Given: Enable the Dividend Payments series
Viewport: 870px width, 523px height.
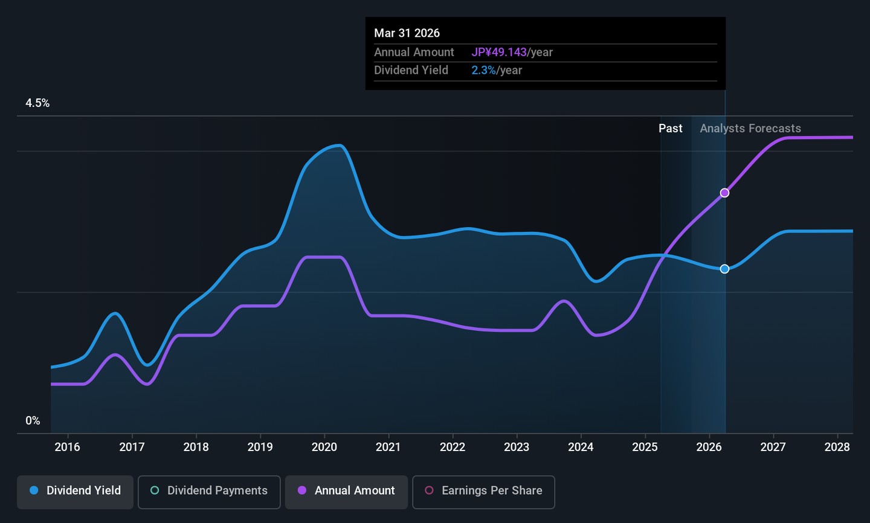Looking at the screenshot, I should click(x=209, y=492).
